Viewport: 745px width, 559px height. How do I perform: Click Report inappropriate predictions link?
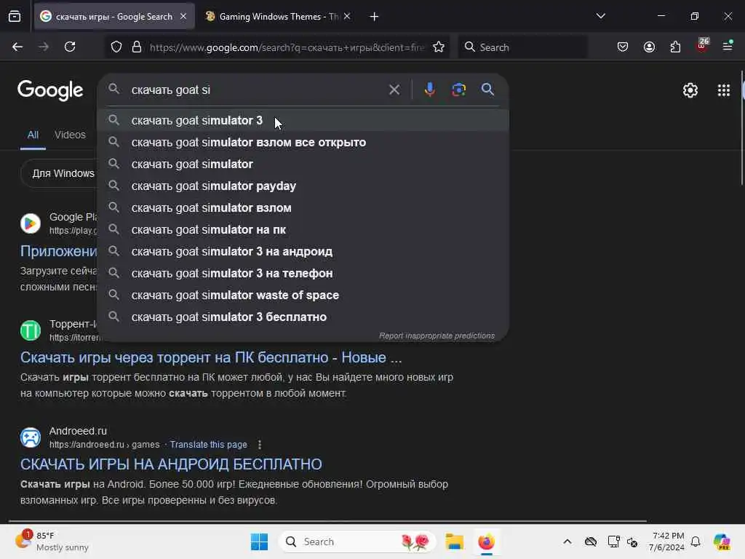click(x=437, y=336)
